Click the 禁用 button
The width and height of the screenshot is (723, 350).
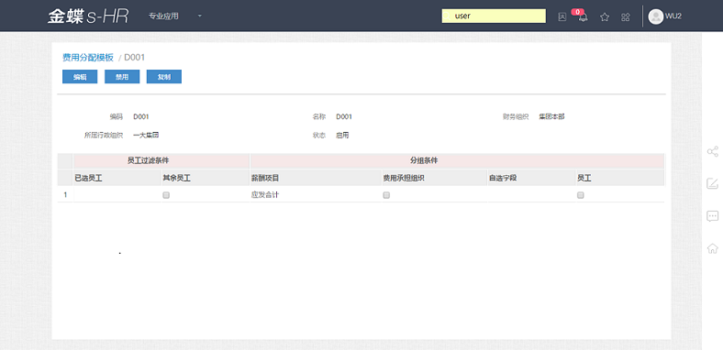click(x=122, y=77)
